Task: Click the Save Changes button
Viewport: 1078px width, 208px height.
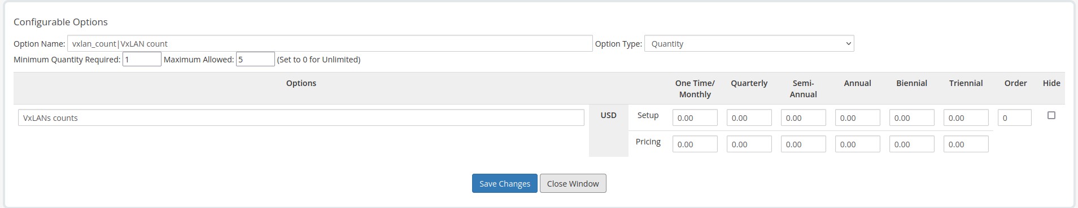Action: pos(505,183)
